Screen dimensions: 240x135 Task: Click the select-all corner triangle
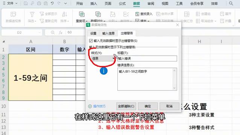[4, 42]
